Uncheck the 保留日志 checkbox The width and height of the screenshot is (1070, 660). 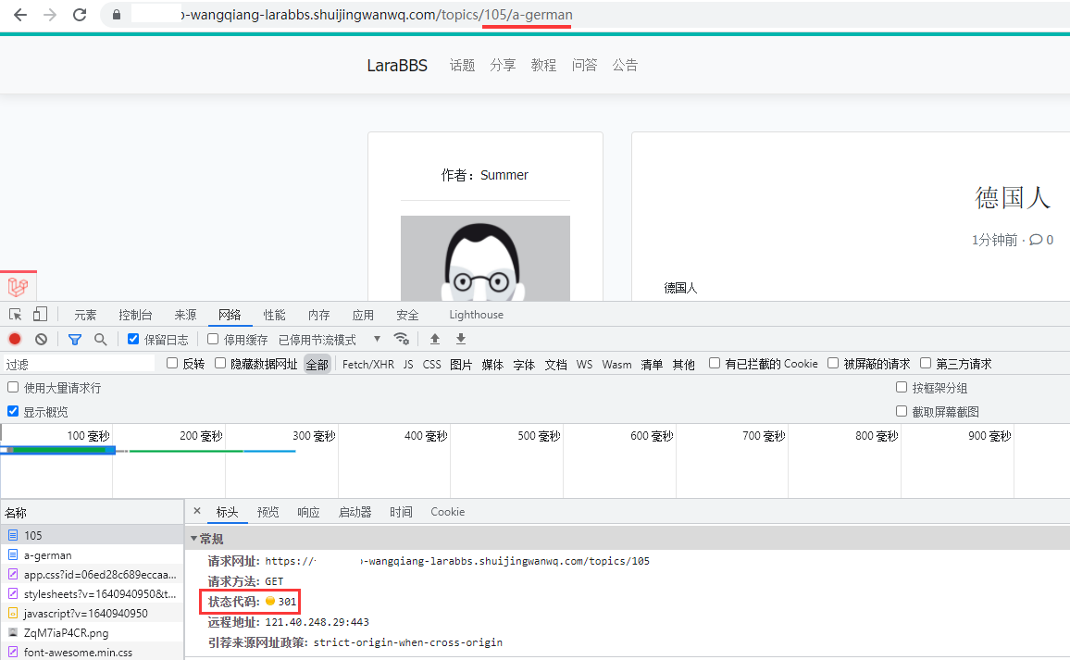tap(133, 339)
